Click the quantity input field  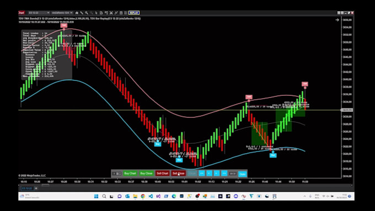pos(115,174)
